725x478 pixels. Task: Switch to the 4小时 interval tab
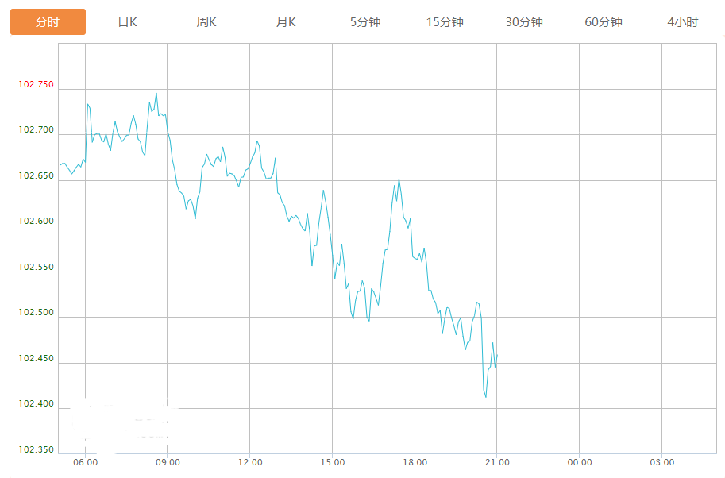click(x=683, y=22)
